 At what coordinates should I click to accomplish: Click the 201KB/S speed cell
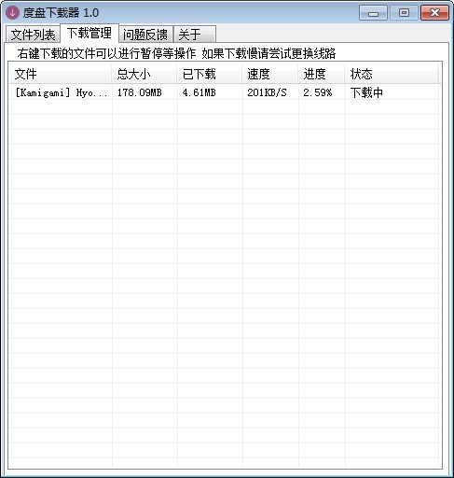267,92
